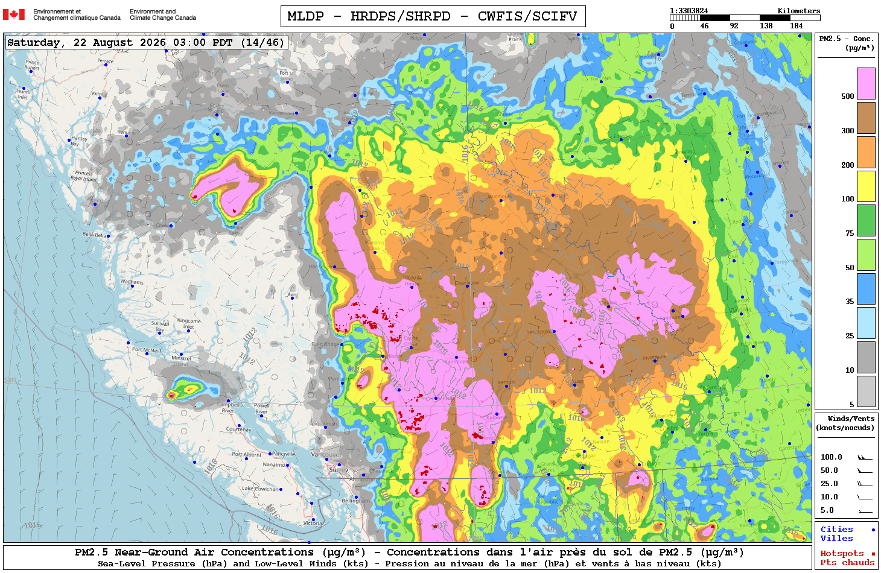The image size is (881, 573).
Task: Click the Fort St. James label on the map
Action: [286, 76]
